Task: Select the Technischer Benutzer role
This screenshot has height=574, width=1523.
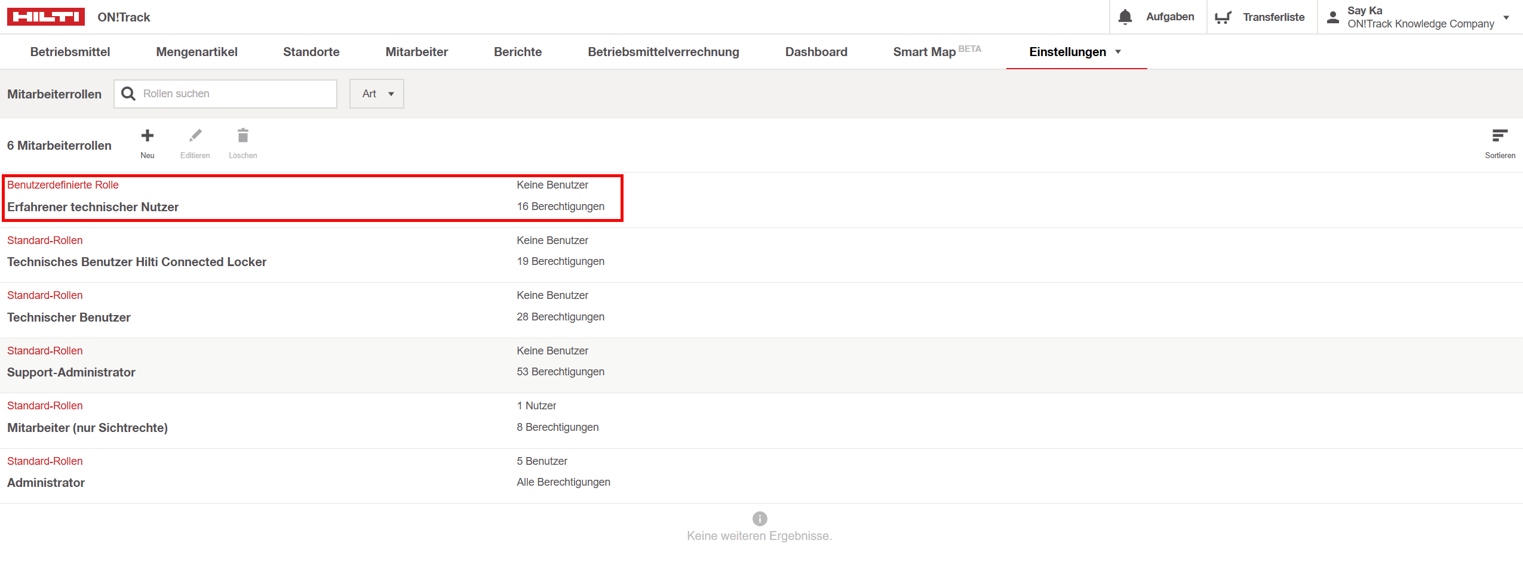Action: (69, 317)
